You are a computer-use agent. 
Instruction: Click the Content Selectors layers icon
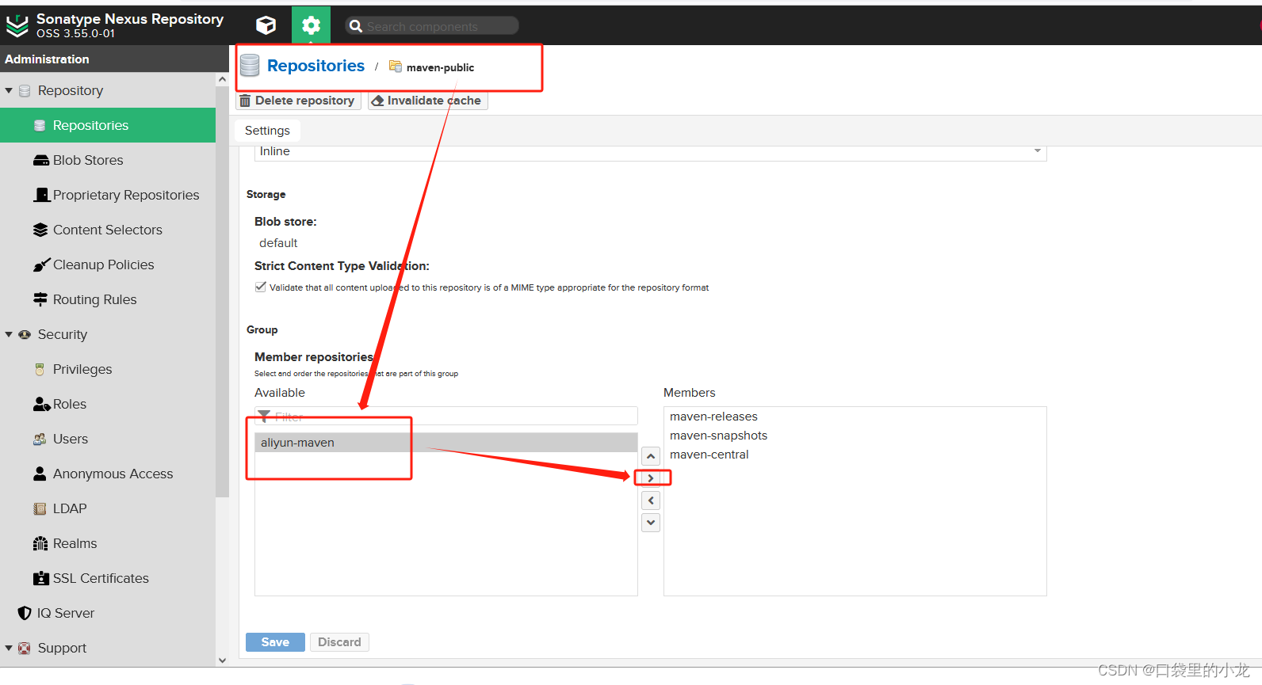point(40,230)
